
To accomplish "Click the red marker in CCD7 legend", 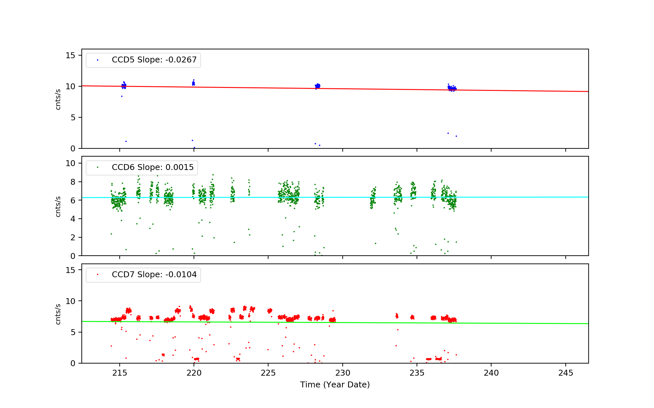I will [97, 275].
